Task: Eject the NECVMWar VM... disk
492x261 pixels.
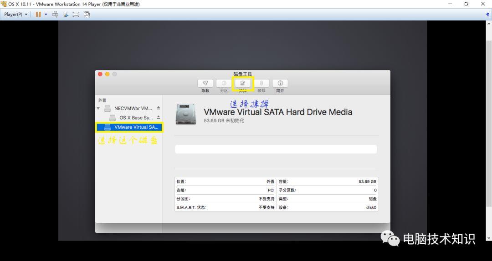Action: [159, 108]
